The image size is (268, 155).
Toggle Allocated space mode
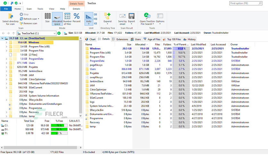[x=57, y=19]
